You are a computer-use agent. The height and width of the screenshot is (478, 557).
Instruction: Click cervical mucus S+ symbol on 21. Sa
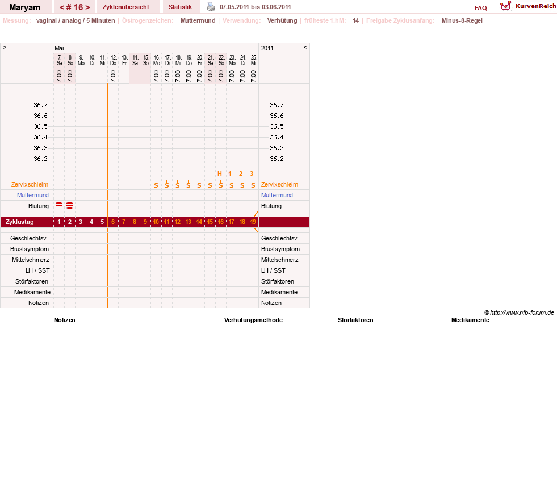tap(210, 184)
